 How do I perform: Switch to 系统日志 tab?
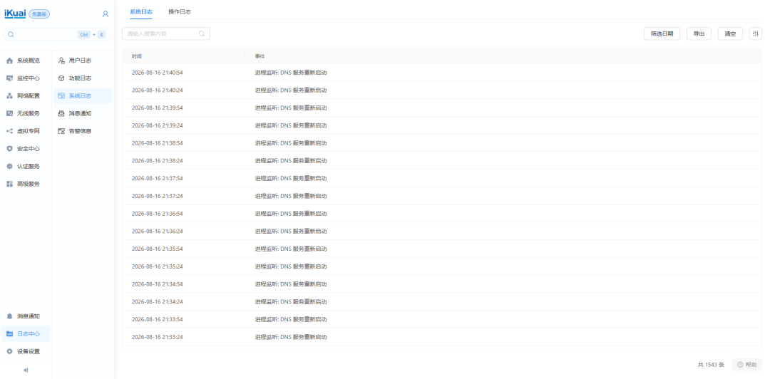coord(141,11)
